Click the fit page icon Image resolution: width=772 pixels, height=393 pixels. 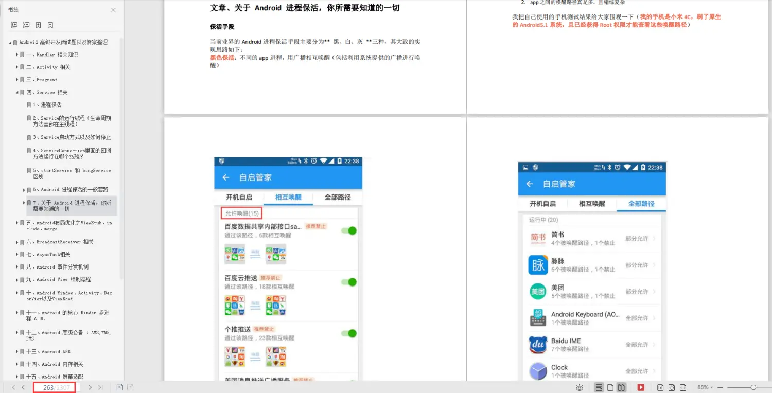coord(672,387)
